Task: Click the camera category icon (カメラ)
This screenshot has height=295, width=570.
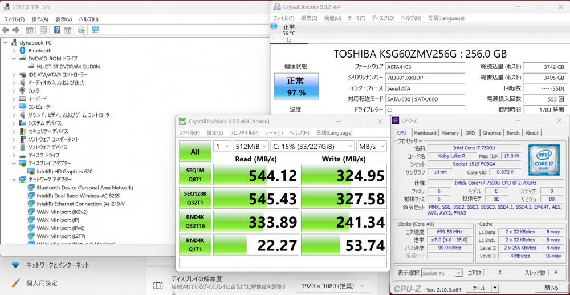Action: (x=22, y=91)
